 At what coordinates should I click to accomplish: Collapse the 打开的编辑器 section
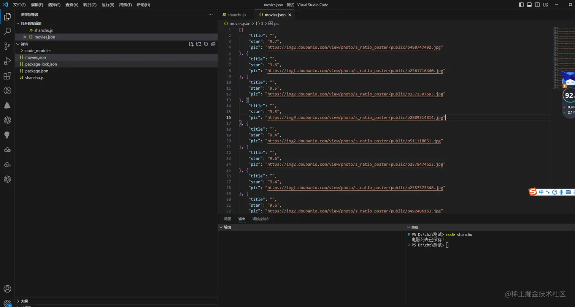[31, 23]
